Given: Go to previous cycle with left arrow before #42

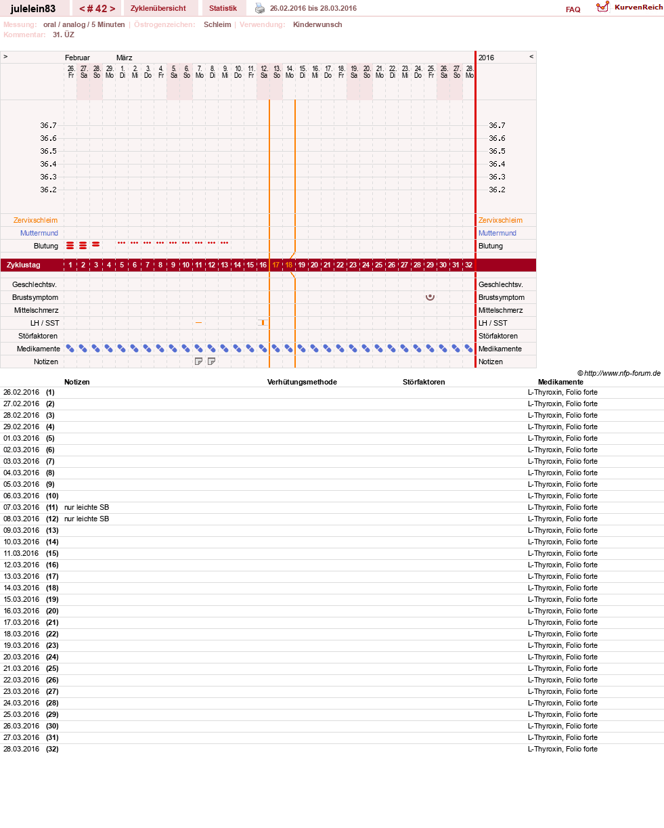Looking at the screenshot, I should [x=82, y=9].
